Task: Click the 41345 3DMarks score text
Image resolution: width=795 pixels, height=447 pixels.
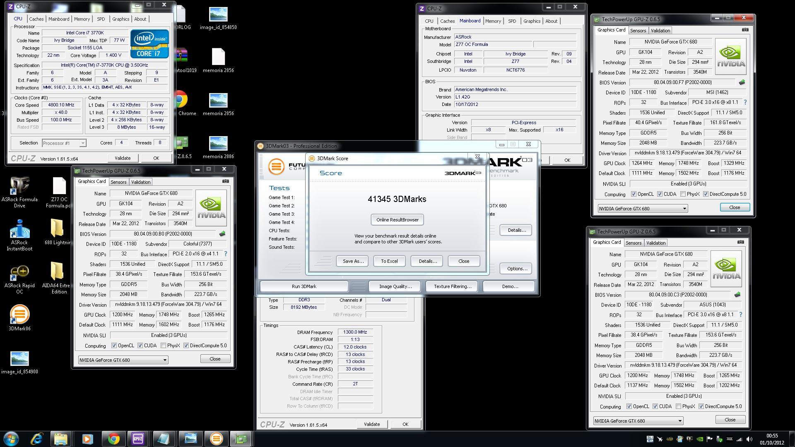Action: pos(397,199)
